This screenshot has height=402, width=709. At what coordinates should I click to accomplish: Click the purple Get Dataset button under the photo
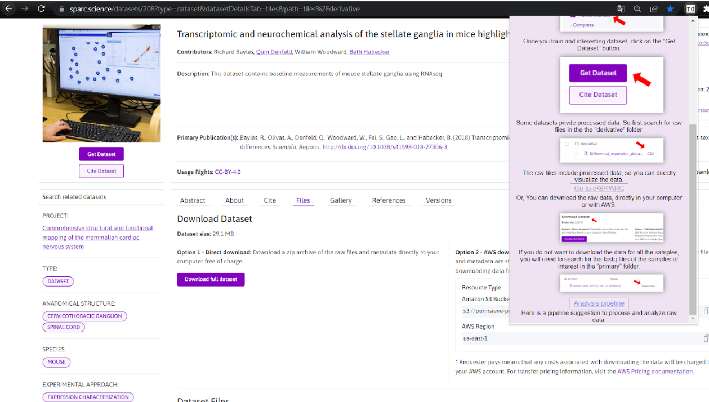coord(101,154)
